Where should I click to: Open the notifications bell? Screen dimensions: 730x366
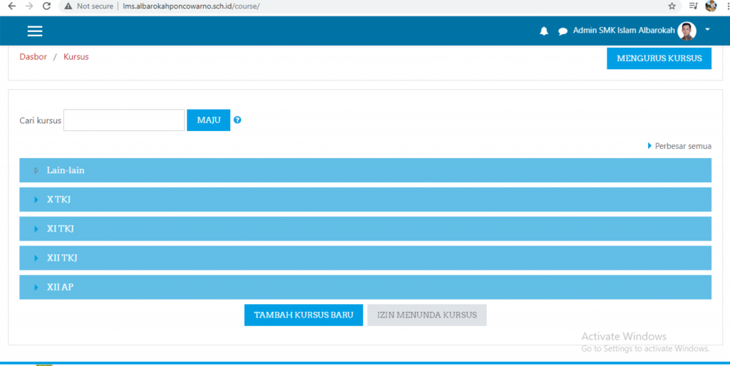[x=544, y=31]
